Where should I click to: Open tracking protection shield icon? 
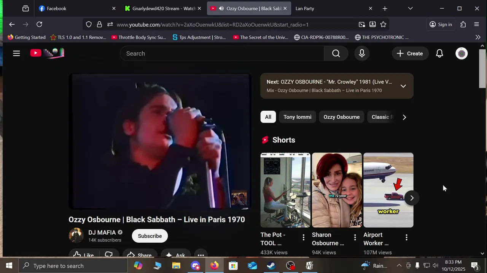(89, 24)
